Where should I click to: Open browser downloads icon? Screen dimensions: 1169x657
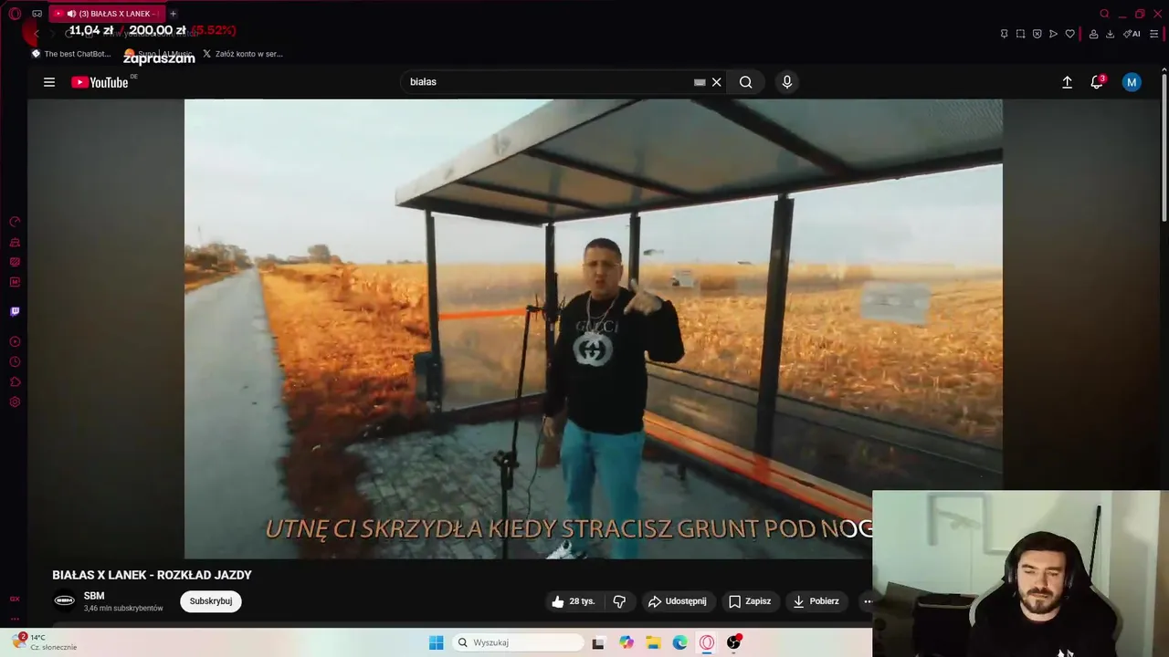coord(1110,34)
